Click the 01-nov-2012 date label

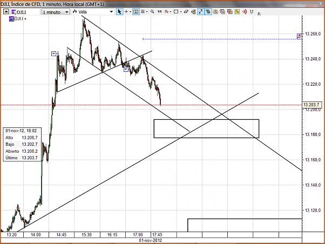click(150, 240)
